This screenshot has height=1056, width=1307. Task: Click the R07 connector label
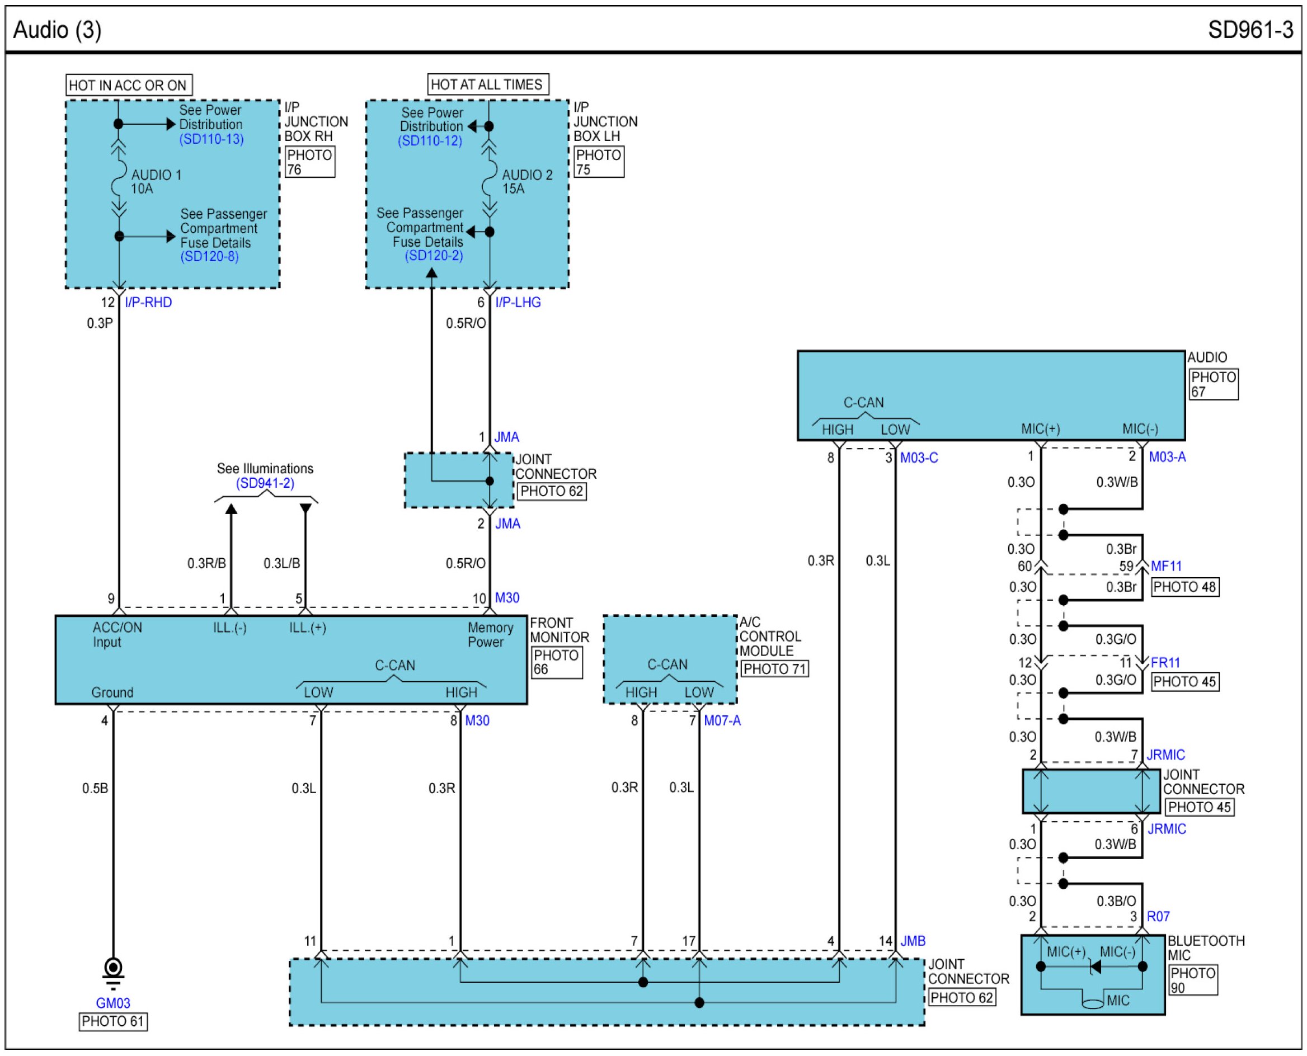[1158, 917]
